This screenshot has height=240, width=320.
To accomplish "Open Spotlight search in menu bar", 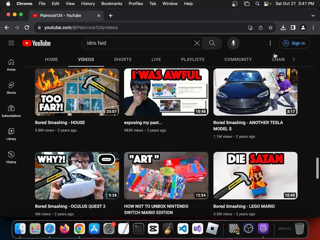I will 257,3.
